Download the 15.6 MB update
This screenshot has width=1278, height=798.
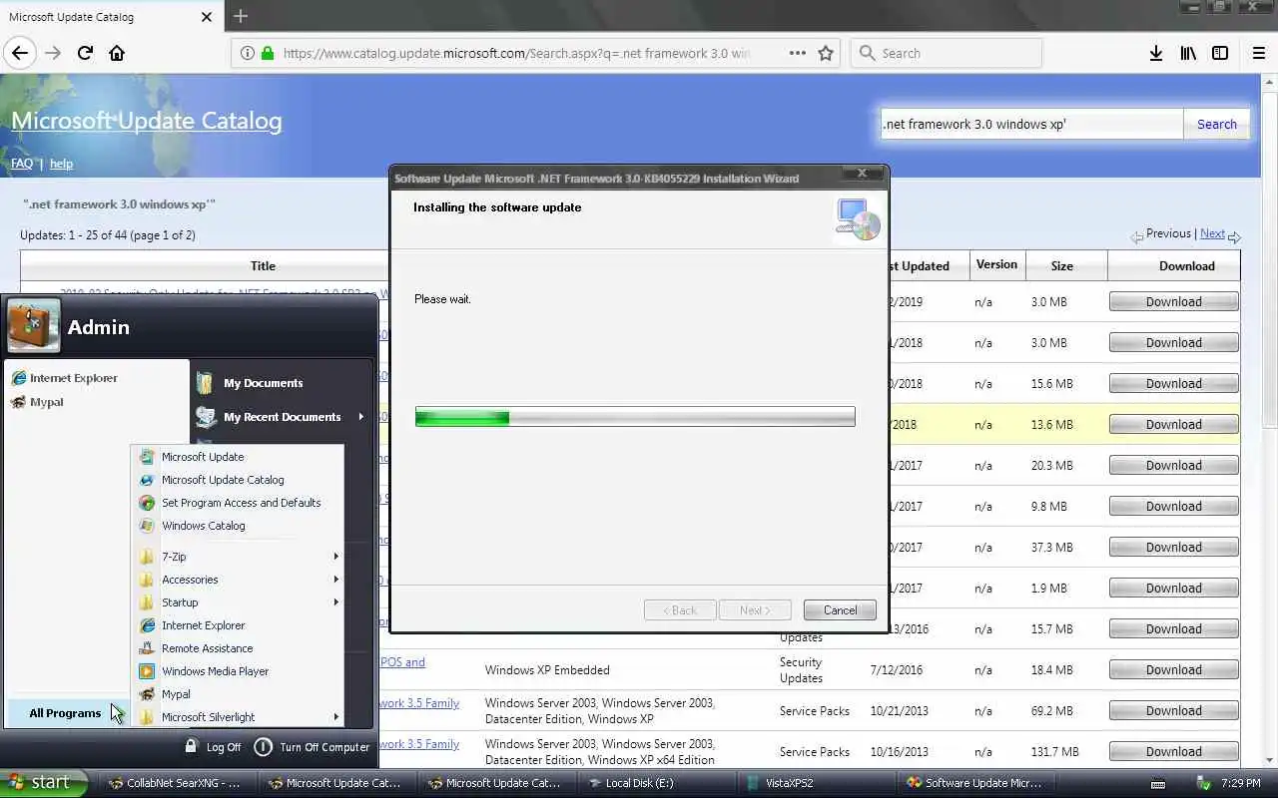[x=1174, y=384]
